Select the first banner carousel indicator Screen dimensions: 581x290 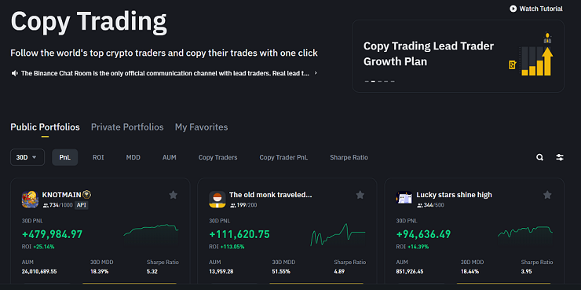[x=367, y=81]
